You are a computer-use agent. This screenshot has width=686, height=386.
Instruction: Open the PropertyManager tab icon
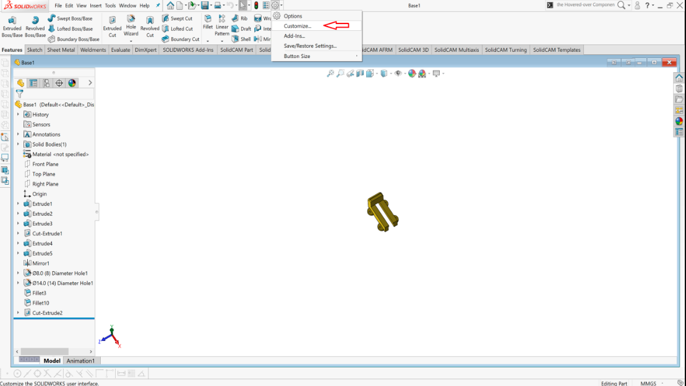coord(33,83)
